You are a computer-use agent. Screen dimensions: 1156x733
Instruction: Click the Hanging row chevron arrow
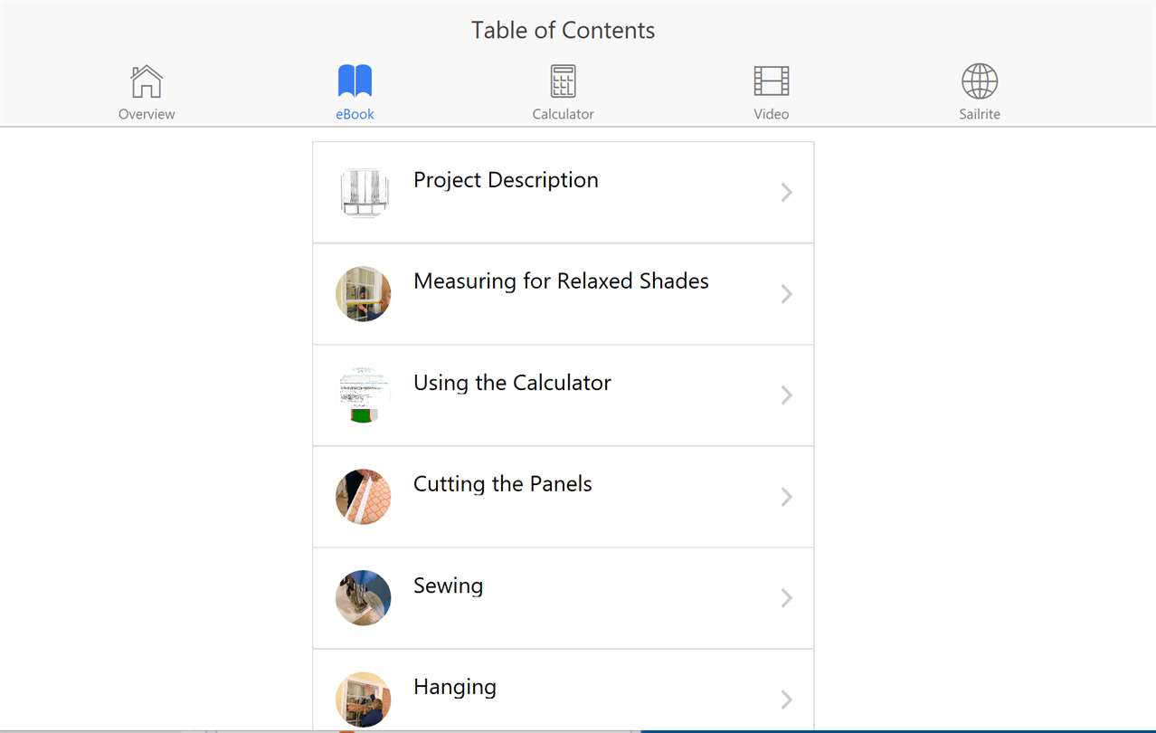pyautogui.click(x=787, y=700)
